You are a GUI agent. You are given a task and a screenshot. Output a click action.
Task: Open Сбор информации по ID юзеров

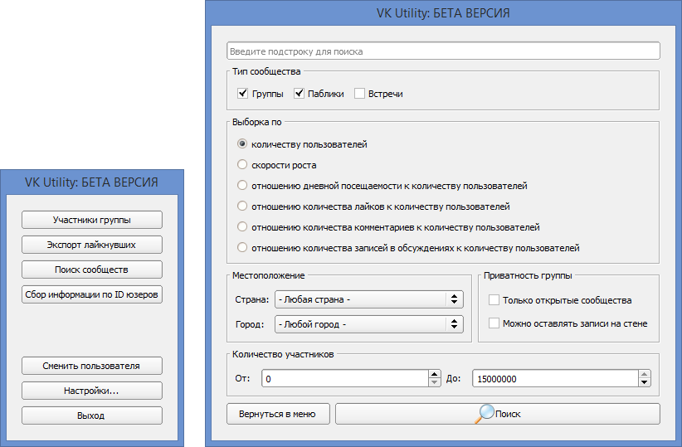92,294
